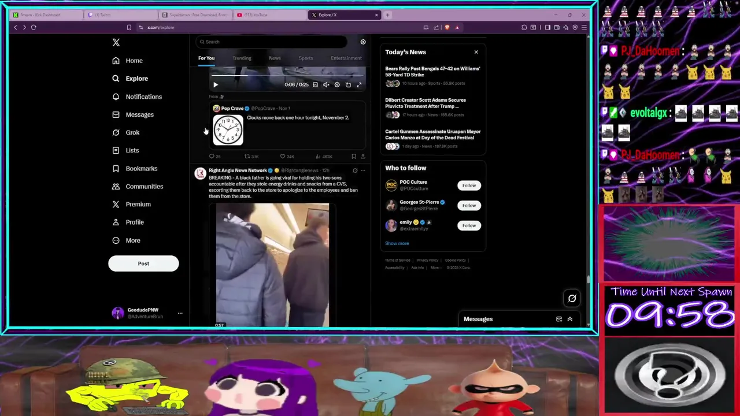Image resolution: width=740 pixels, height=416 pixels.
Task: Open new message from the Messages drawer
Action: coord(558,319)
